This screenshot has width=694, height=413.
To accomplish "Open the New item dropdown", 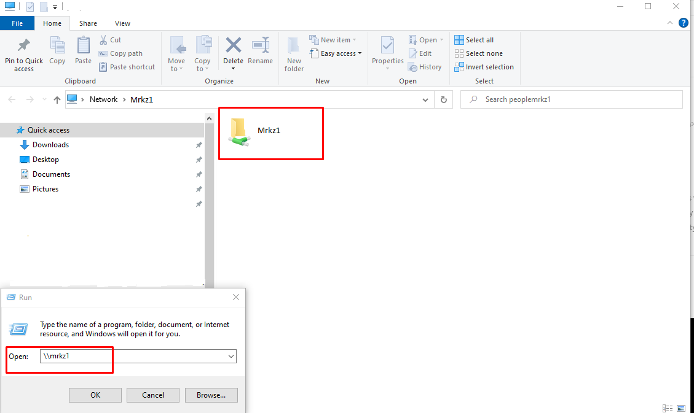I will [x=333, y=40].
